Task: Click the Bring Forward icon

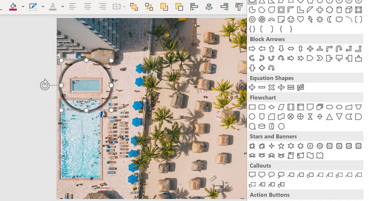Action: 164,7
